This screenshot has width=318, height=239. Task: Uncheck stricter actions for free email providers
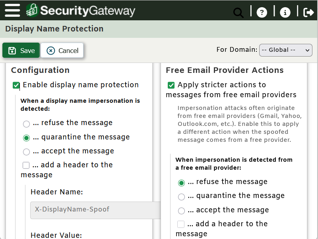click(171, 85)
